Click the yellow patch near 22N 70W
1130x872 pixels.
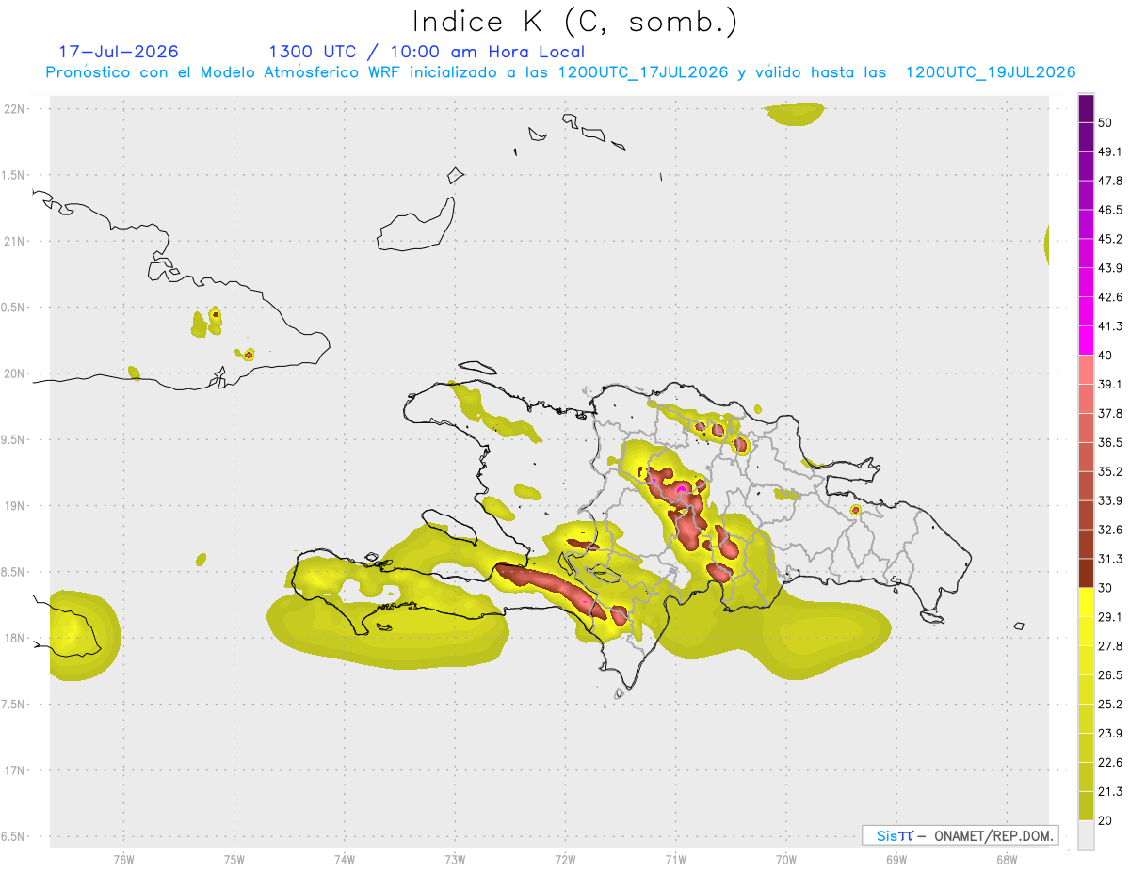(x=795, y=114)
